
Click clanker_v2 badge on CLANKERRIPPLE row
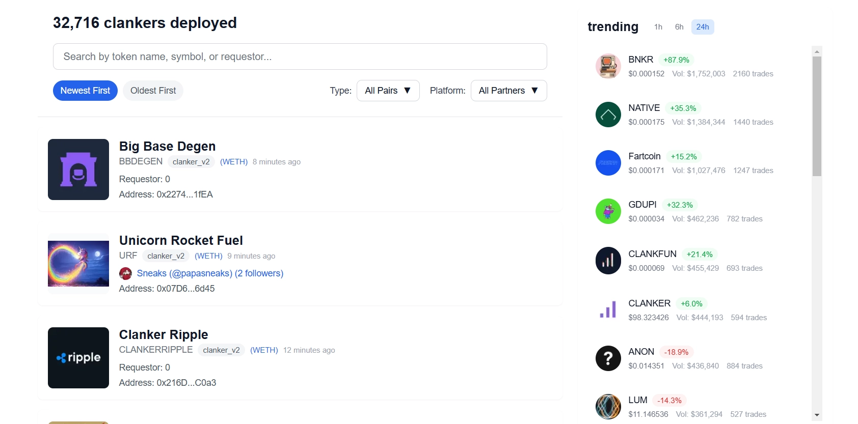[x=221, y=350]
